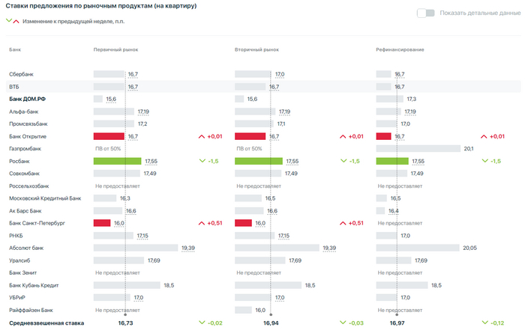
Task: Select the "Вторичный рынок" column header
Action: click(256, 49)
